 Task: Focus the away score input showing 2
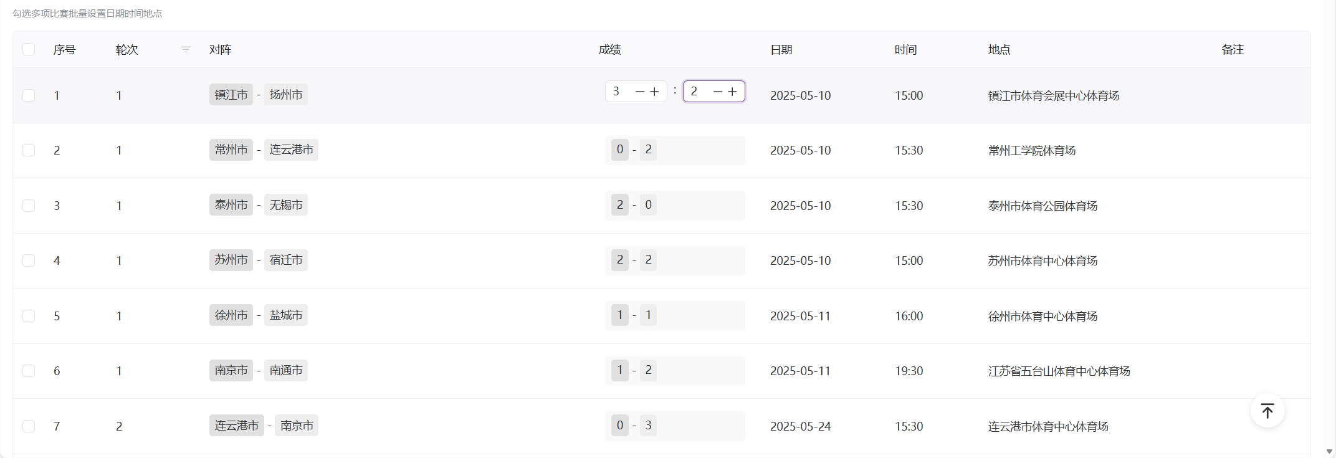tap(697, 92)
